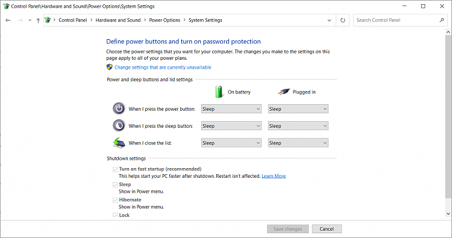This screenshot has width=452, height=238.
Task: Click the search magnifier icon
Action: coord(442,20)
